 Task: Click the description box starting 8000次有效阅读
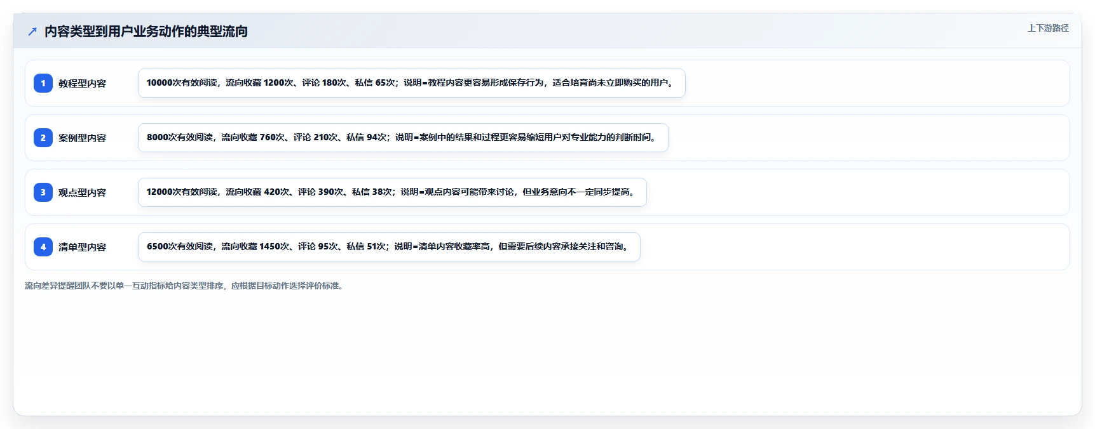[403, 138]
